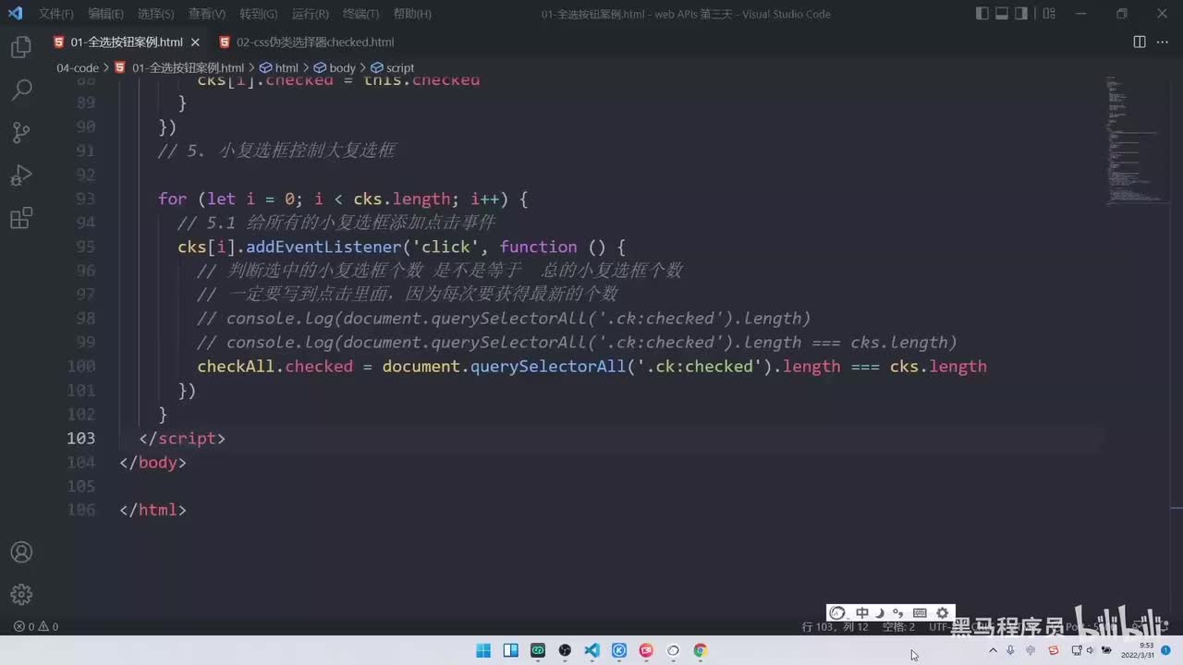Open the Extensions view
Viewport: 1183px width, 665px height.
tap(21, 219)
